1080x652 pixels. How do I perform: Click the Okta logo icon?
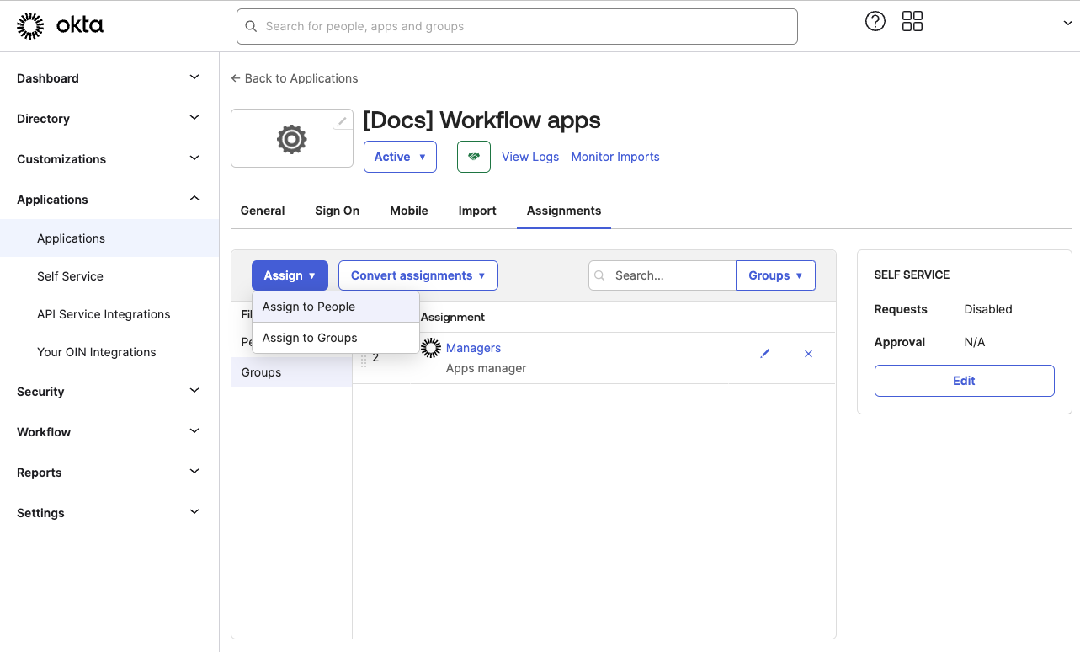(x=31, y=26)
